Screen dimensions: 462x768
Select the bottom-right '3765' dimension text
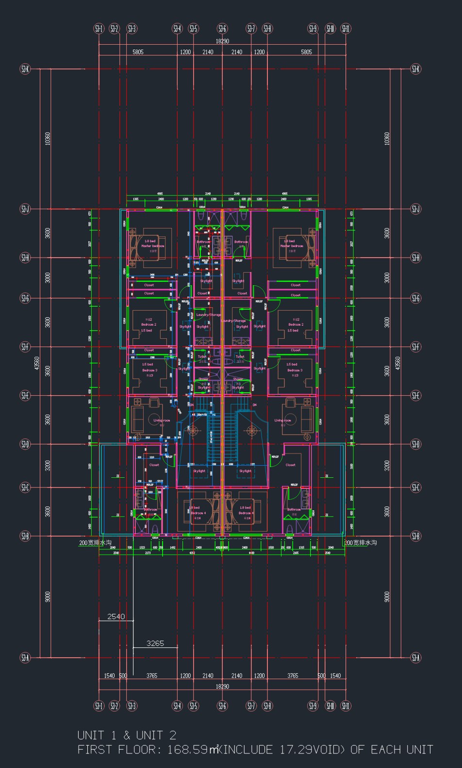(293, 676)
